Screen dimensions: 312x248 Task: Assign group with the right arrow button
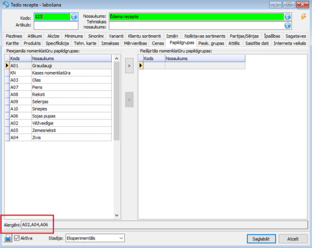129,66
